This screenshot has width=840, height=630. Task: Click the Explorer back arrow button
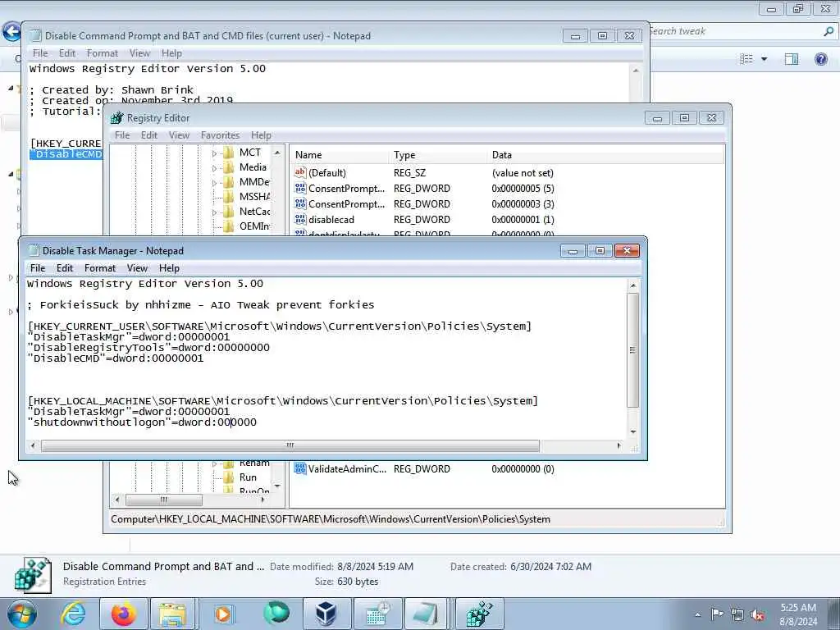pyautogui.click(x=11, y=31)
